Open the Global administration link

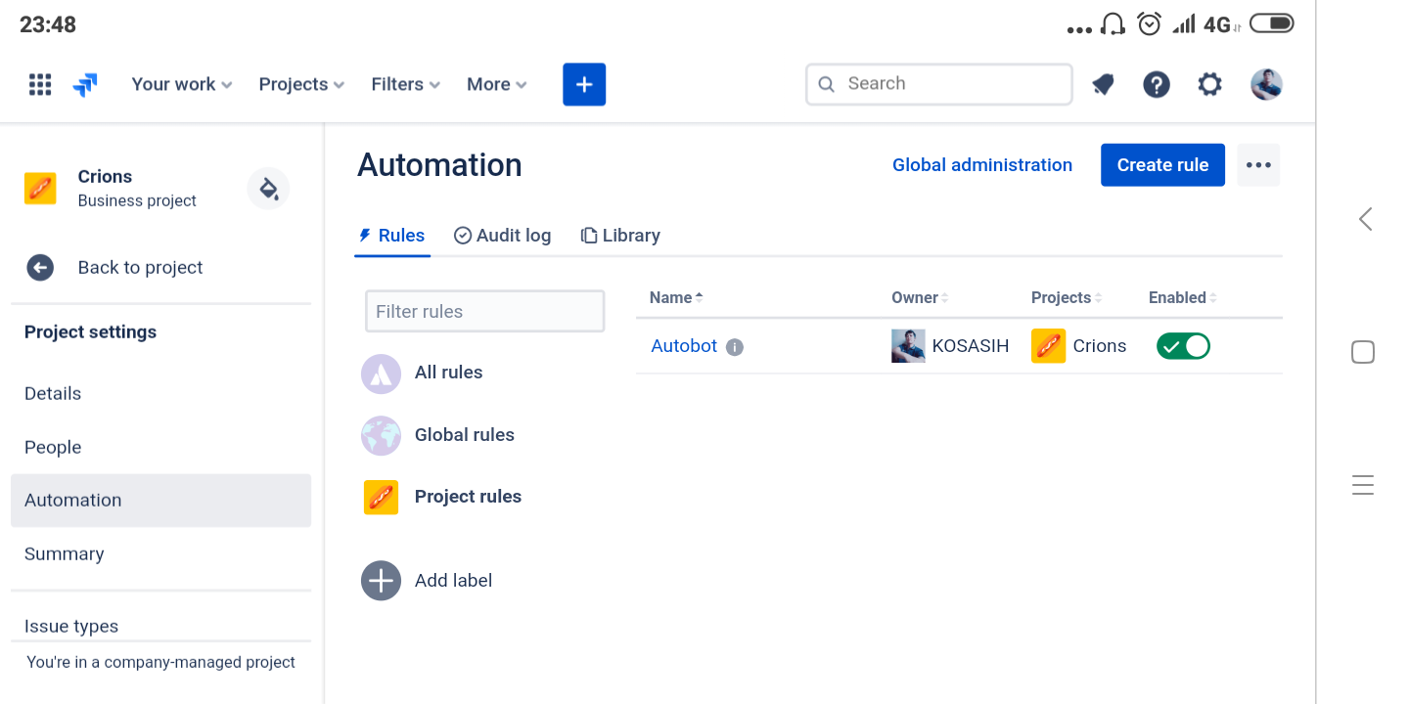[982, 165]
